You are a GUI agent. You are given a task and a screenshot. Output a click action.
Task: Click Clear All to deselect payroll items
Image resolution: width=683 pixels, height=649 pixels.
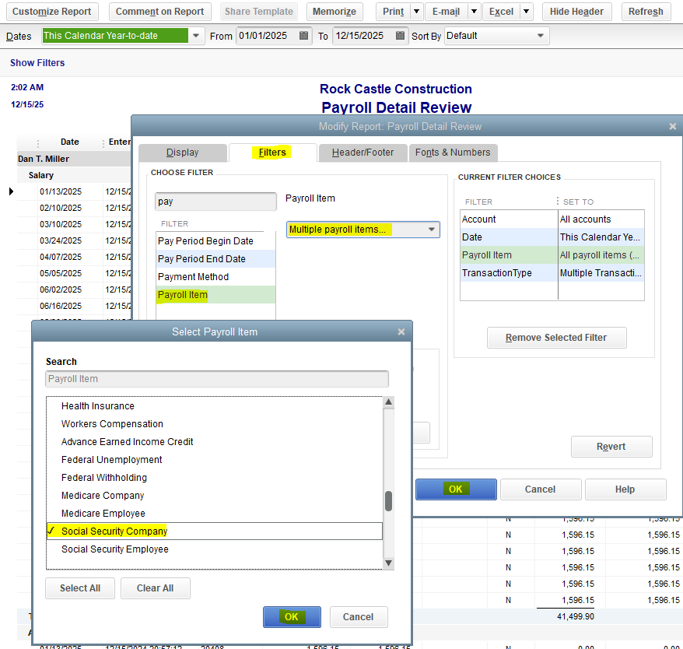point(155,588)
